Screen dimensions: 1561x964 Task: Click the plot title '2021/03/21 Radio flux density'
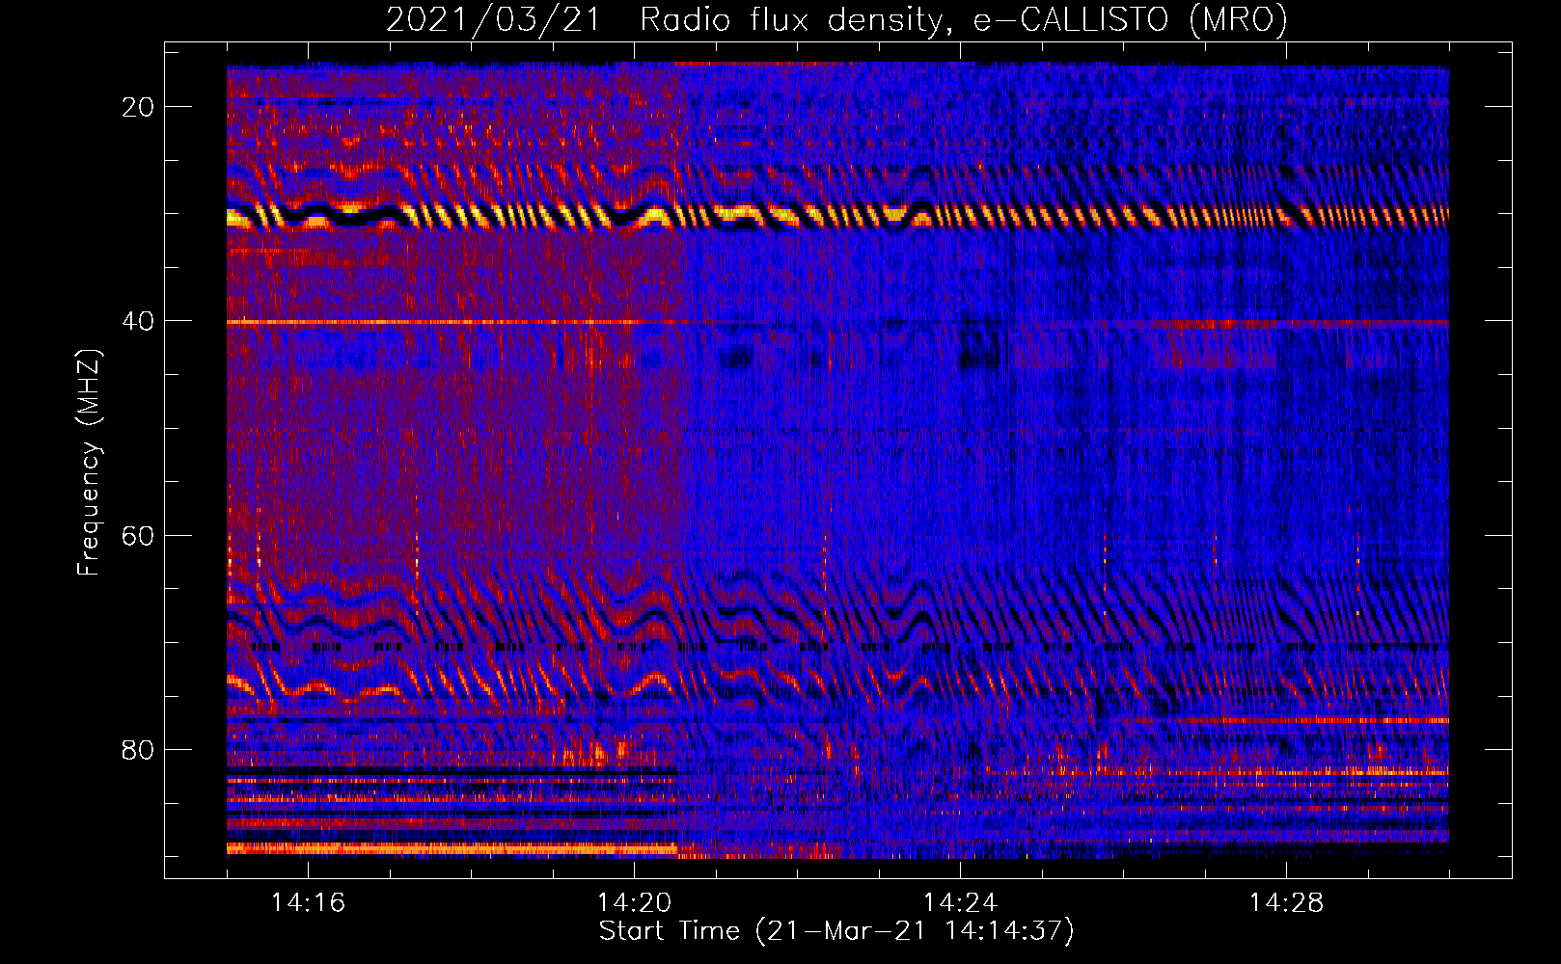[836, 20]
